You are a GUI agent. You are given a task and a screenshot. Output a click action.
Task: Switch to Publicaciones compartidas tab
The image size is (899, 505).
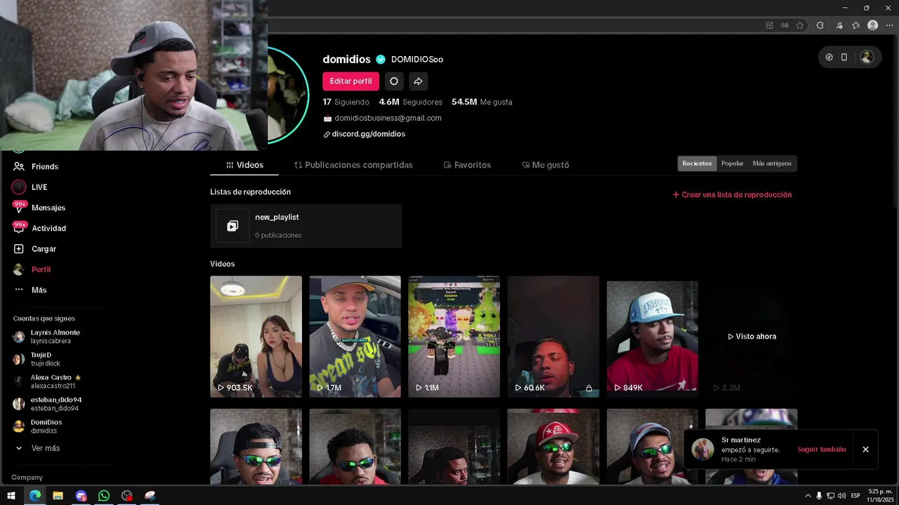[x=353, y=165]
